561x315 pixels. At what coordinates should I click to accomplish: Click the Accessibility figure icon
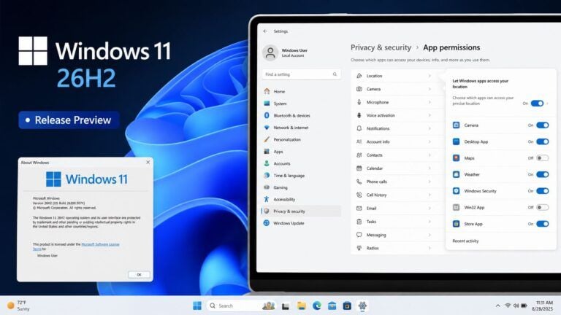pos(267,199)
